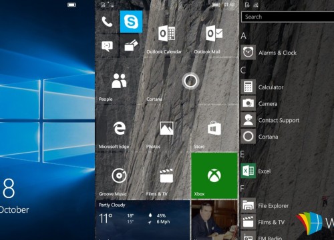Select the 'Excel' label in the list
The width and height of the screenshot is (334, 240).
[265, 171]
